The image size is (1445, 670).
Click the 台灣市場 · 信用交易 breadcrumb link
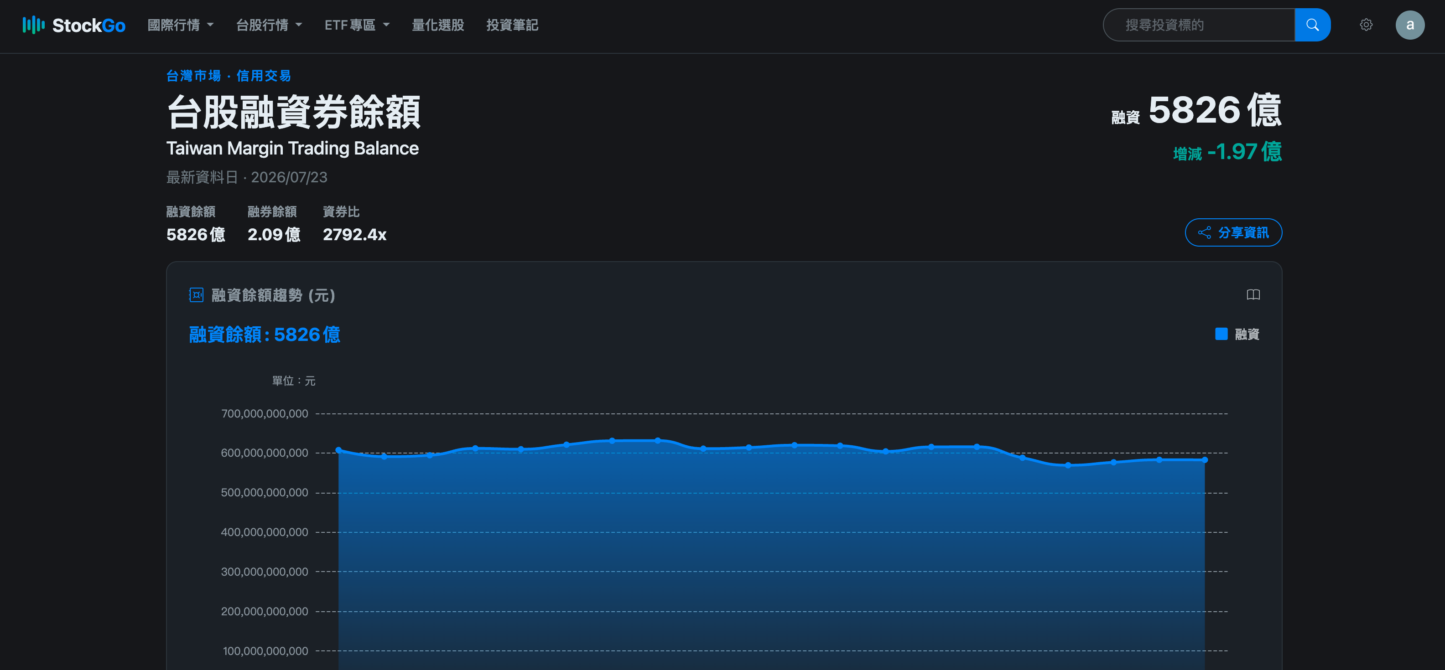(229, 76)
